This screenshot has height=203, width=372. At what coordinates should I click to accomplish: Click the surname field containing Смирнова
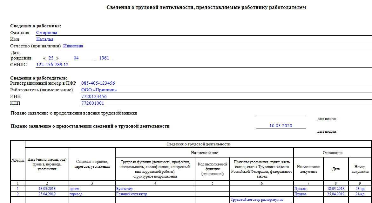click(x=47, y=32)
